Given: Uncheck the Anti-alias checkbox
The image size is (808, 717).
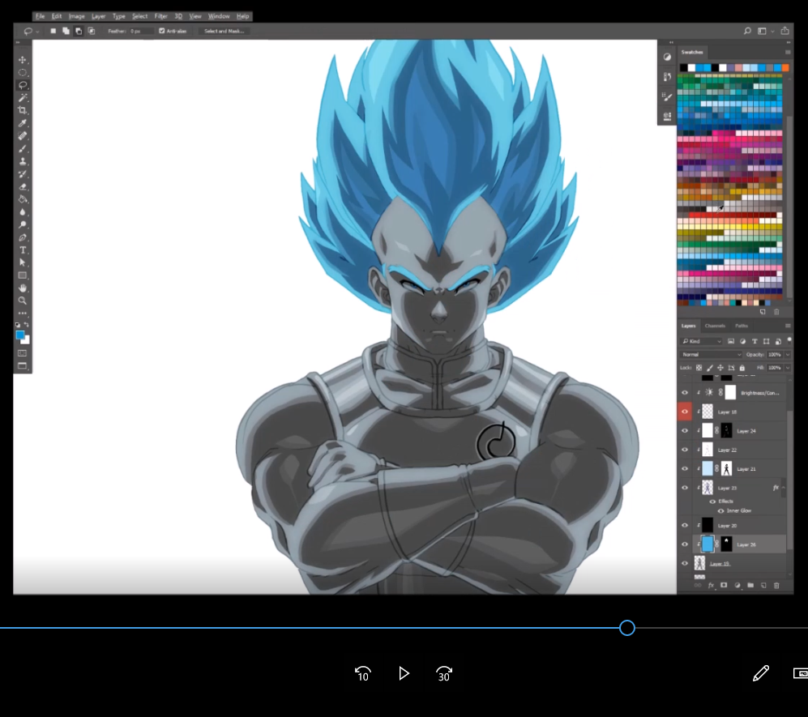Looking at the screenshot, I should click(162, 31).
